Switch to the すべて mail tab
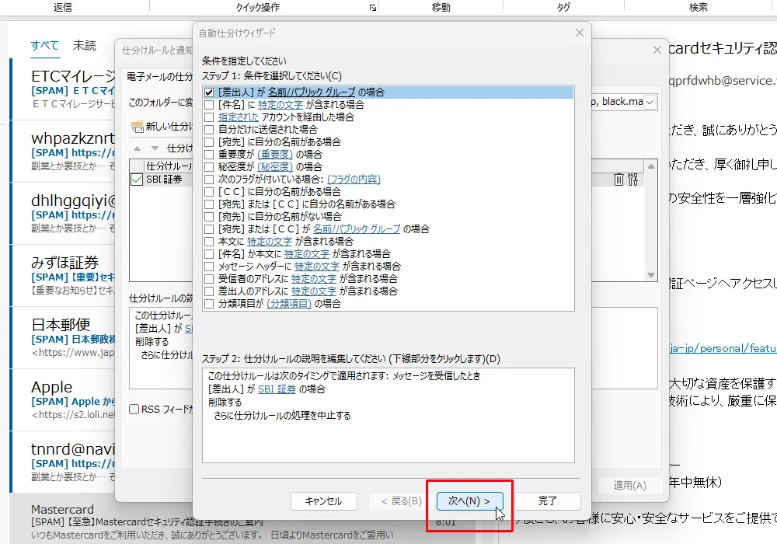Viewport: 777px width, 544px height. [44, 46]
